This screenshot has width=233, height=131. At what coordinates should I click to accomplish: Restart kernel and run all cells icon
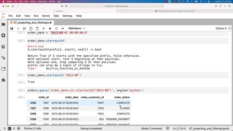click(63, 28)
